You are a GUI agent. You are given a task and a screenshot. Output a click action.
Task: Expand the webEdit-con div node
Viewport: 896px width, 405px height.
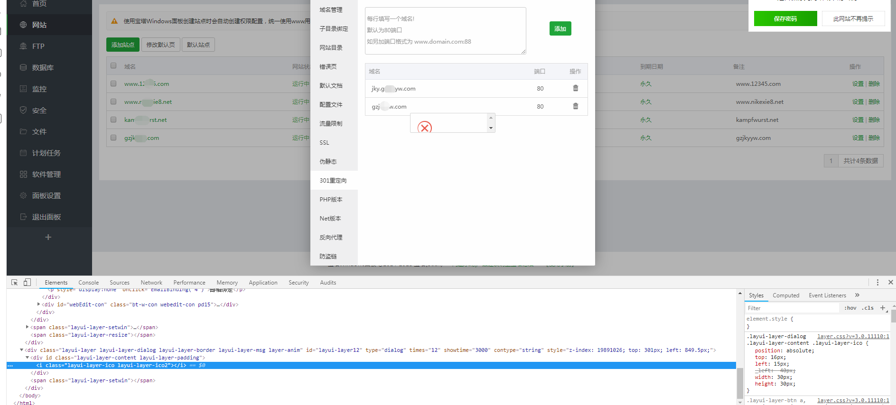pos(38,304)
